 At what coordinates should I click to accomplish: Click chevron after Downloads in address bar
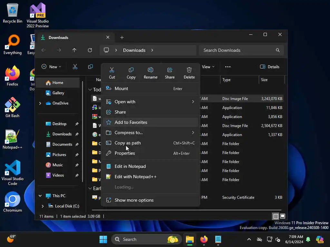point(152,50)
